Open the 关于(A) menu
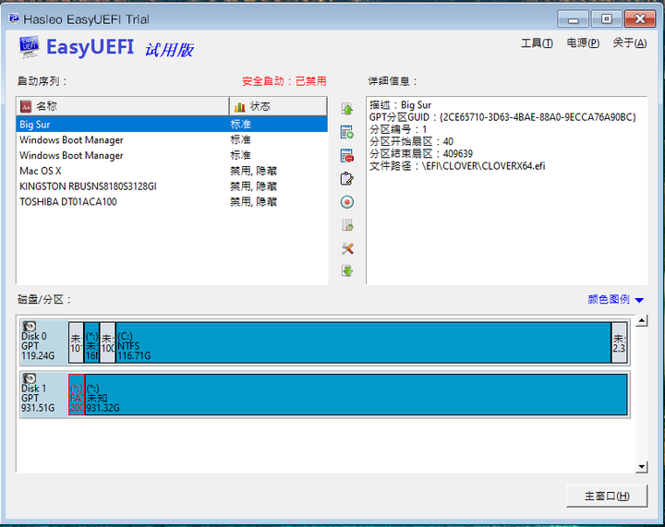 tap(629, 42)
